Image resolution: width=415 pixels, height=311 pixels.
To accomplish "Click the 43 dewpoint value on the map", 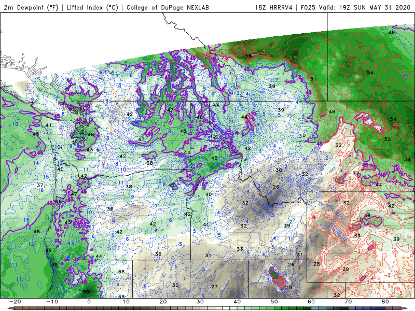I will 90,150.
